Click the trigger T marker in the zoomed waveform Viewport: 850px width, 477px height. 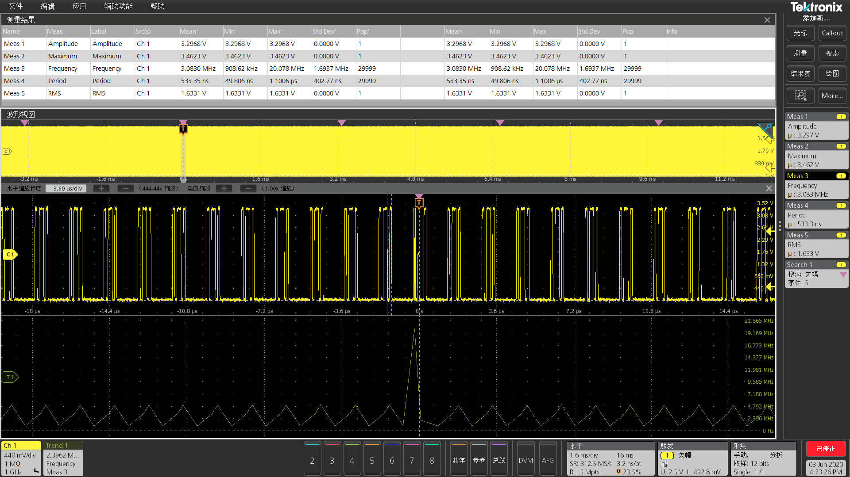click(419, 203)
